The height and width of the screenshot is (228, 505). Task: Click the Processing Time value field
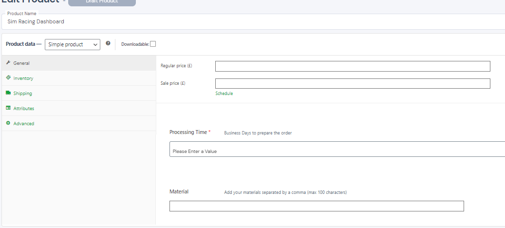pyautogui.click(x=337, y=149)
